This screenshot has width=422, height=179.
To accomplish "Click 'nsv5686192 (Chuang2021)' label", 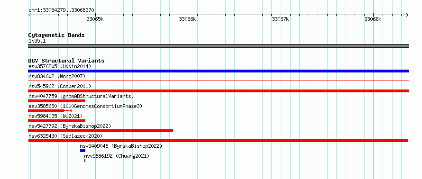I will (117, 156).
